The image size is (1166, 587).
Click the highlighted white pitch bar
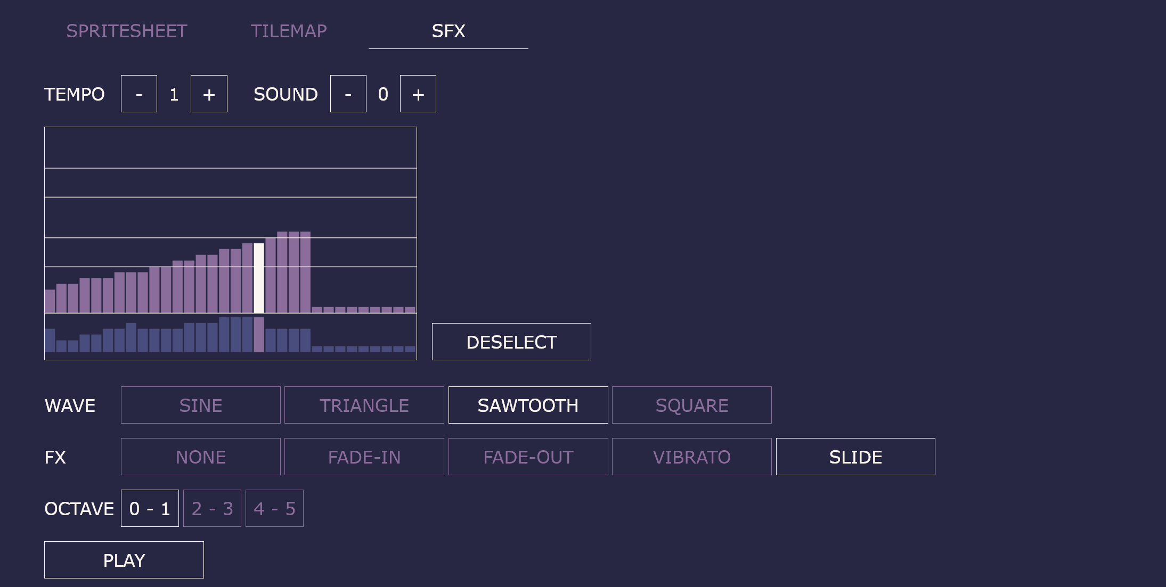[x=259, y=278]
